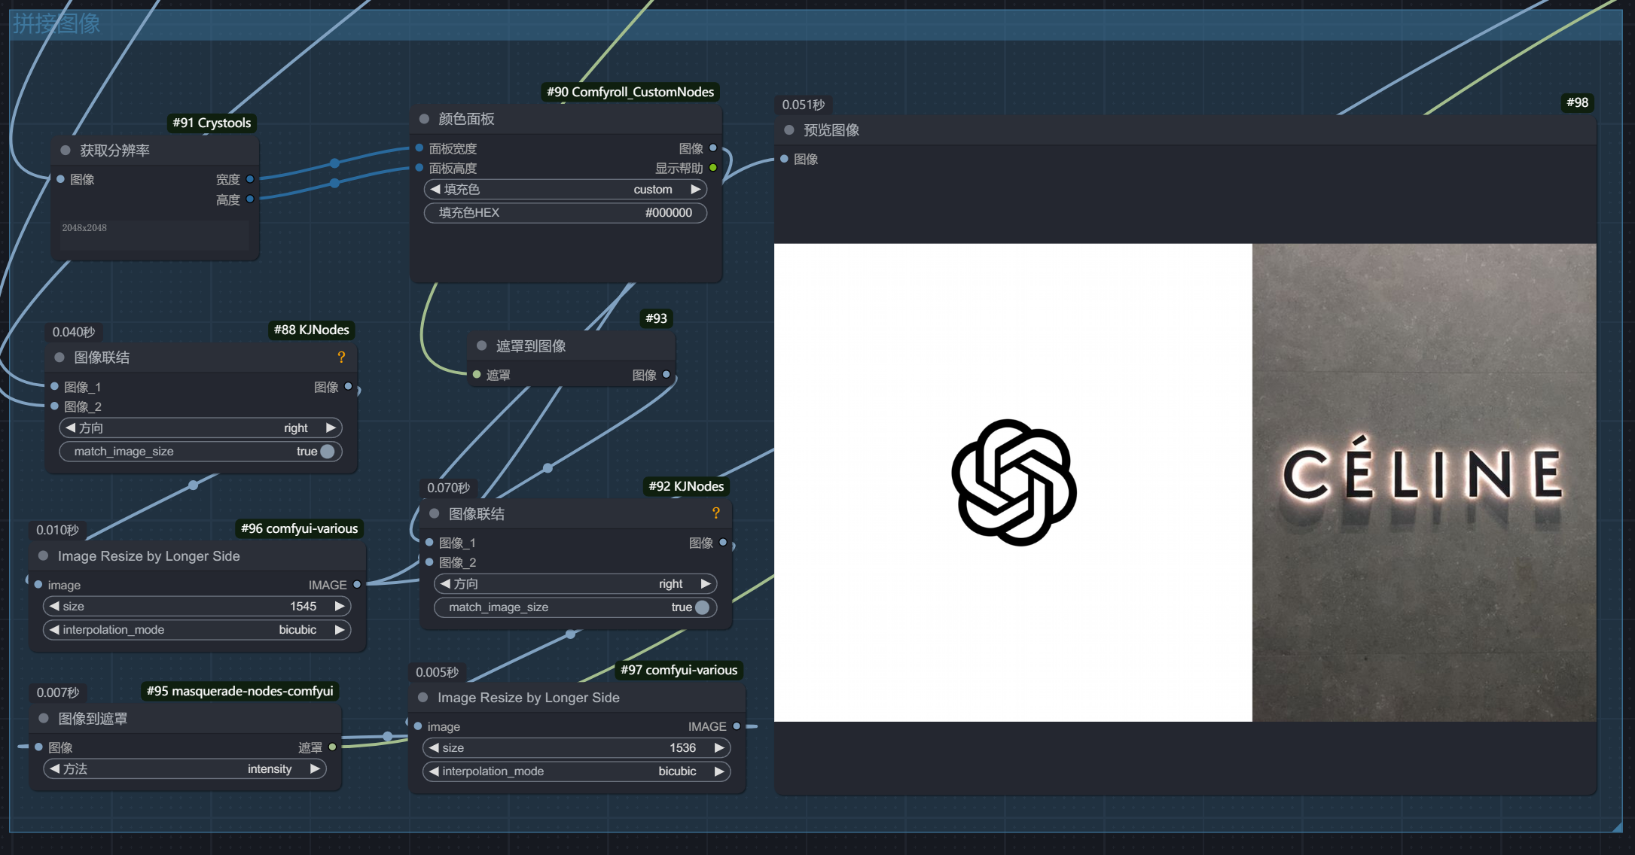The height and width of the screenshot is (855, 1635).
Task: Click the 预览图像 node title
Action: pyautogui.click(x=831, y=130)
